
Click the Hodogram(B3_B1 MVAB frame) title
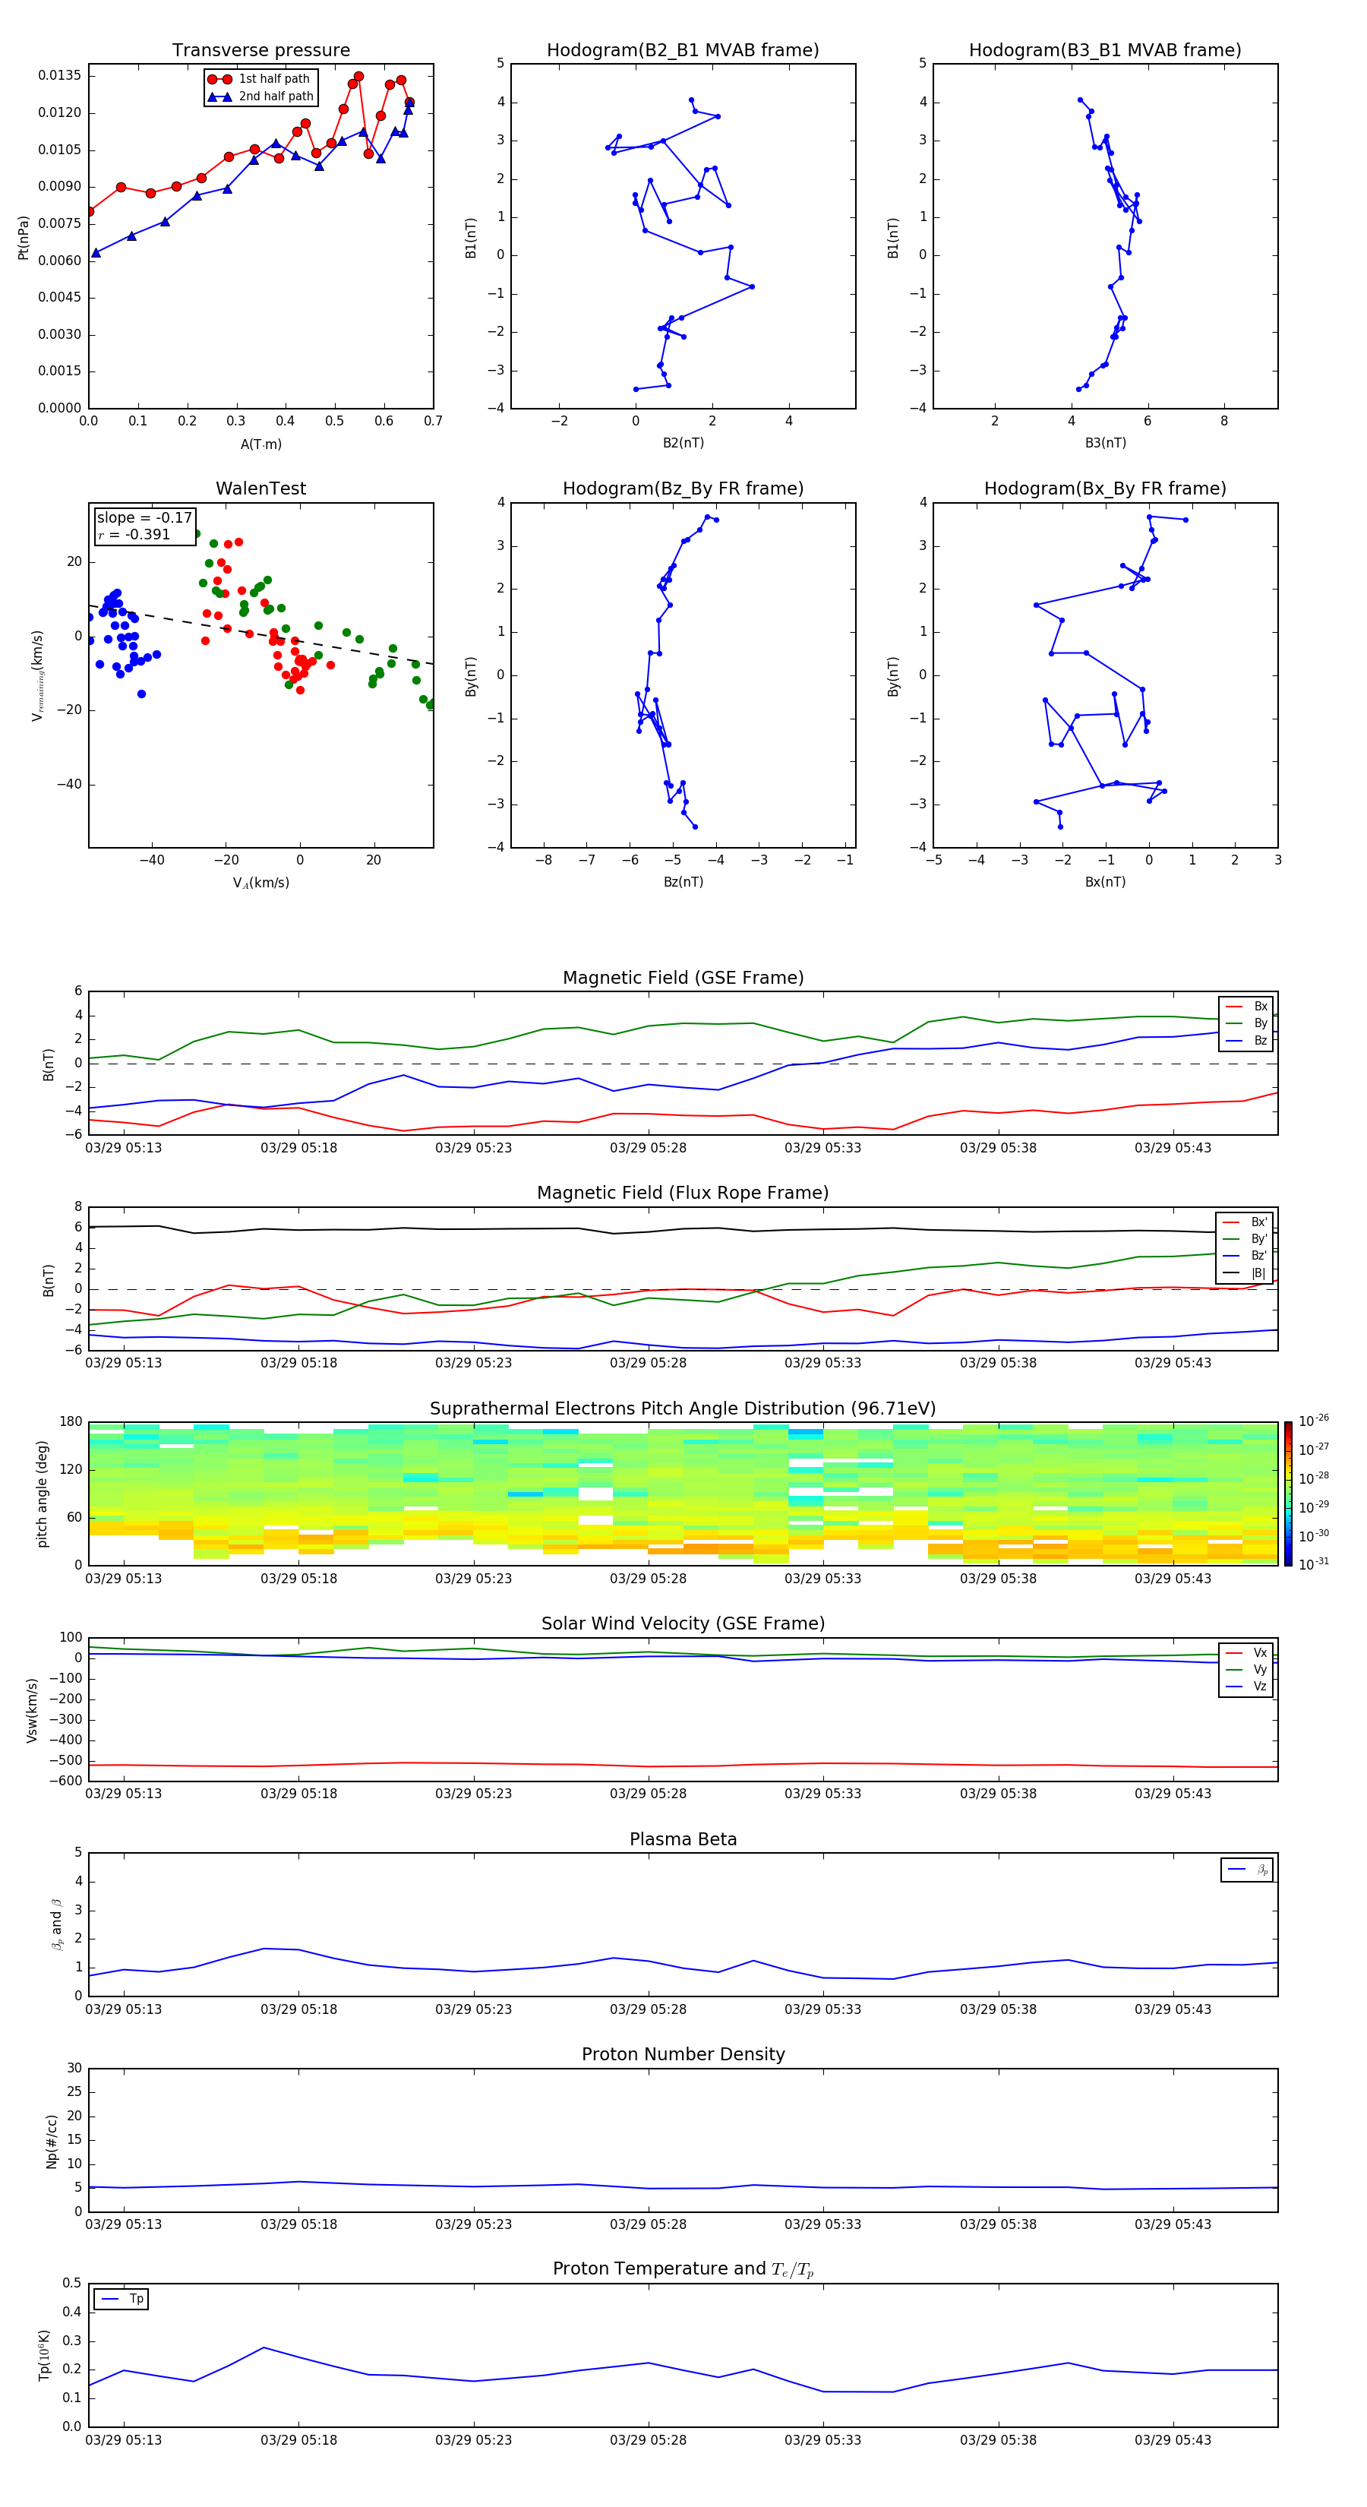coord(1104,51)
